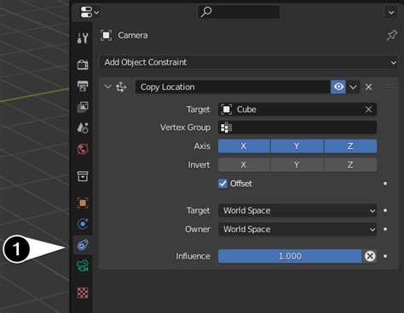This screenshot has height=313, width=404.
Task: Toggle the Invert Y button
Action: coord(297,165)
